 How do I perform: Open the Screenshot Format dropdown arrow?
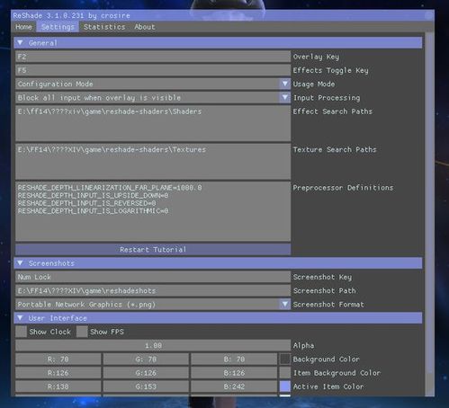click(285, 305)
